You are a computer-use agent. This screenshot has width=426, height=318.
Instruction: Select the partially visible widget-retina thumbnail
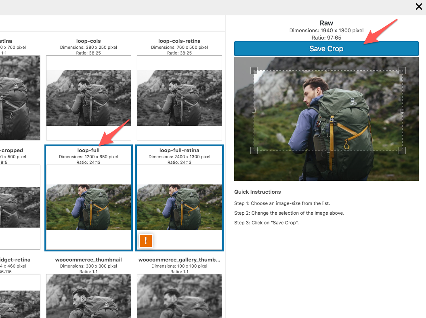(x=20, y=296)
